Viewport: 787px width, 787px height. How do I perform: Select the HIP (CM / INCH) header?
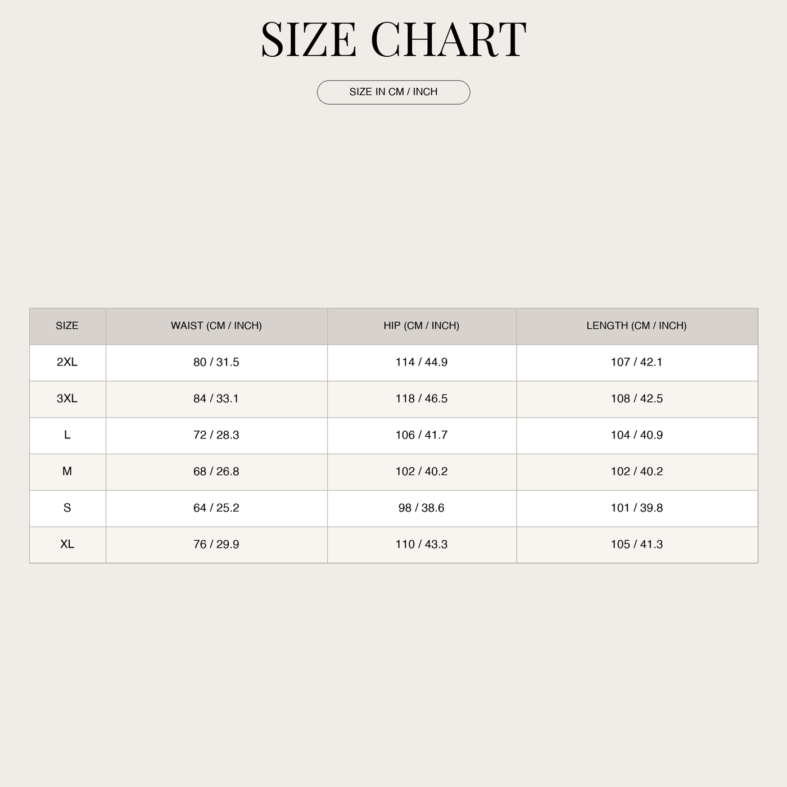click(x=422, y=326)
